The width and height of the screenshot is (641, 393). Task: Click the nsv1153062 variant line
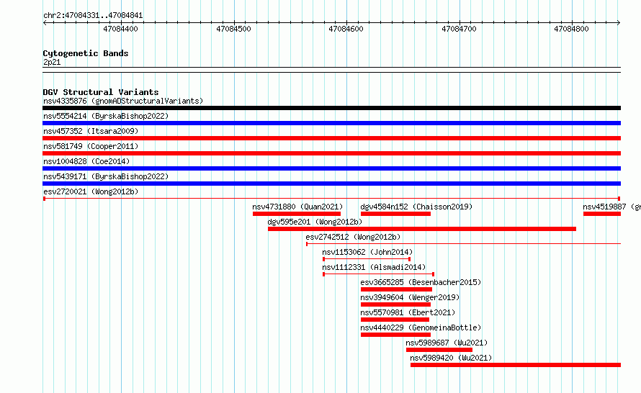(x=367, y=259)
